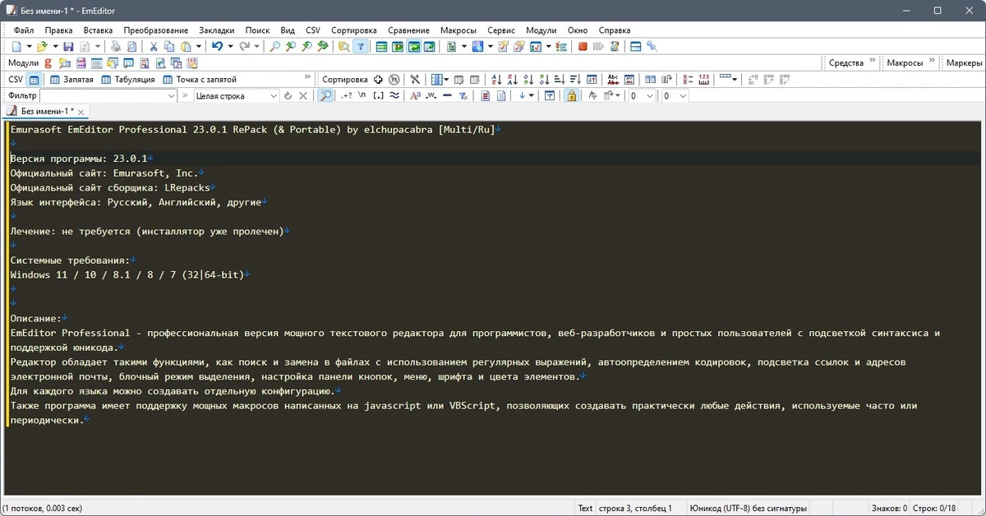Click the plus-cross icon next to Сортировка
The width and height of the screenshot is (986, 516).
378,80
